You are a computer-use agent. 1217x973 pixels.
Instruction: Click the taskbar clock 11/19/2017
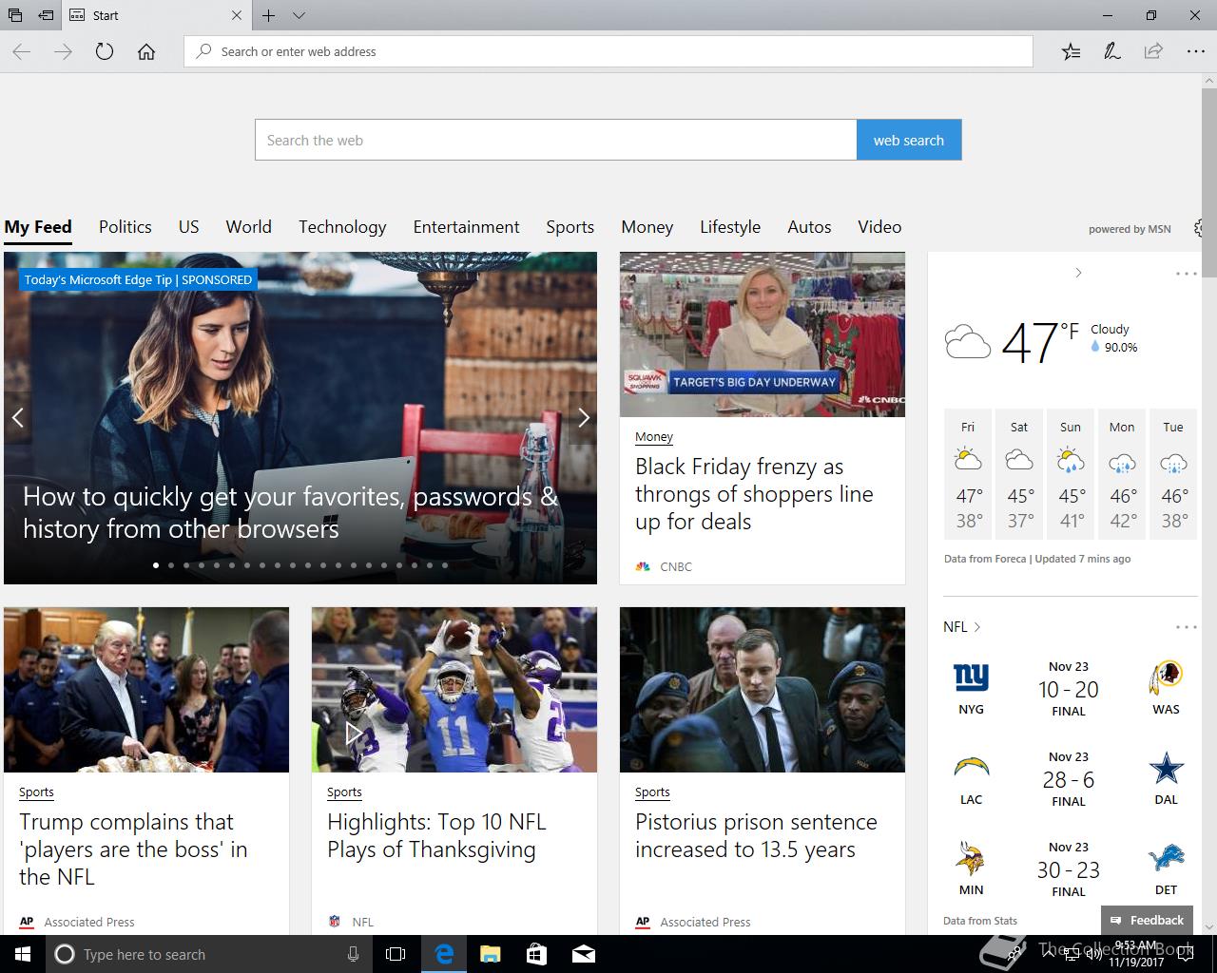[x=1136, y=954]
